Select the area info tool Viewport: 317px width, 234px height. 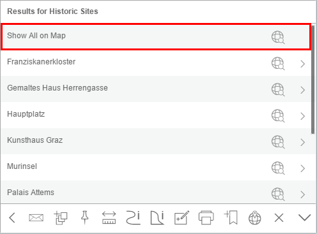[x=157, y=217]
